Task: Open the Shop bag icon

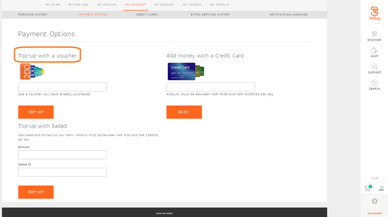Action: (x=374, y=50)
